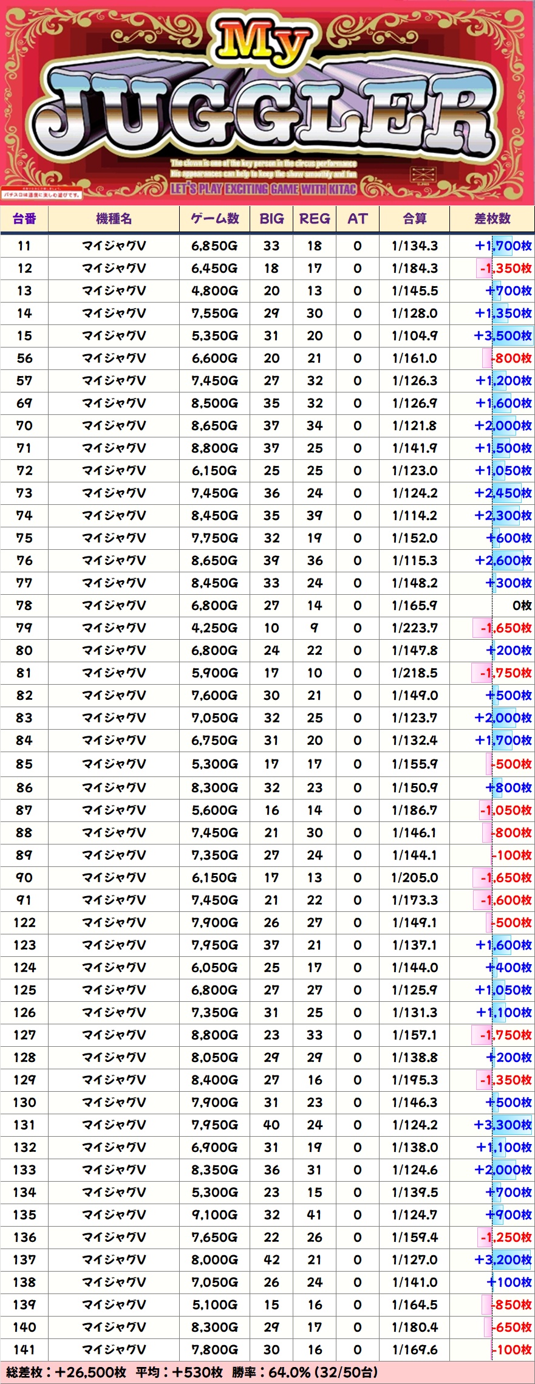The height and width of the screenshot is (1384, 535).
Task: Click machine name マイジャグV in row 11
Action: click(x=114, y=246)
